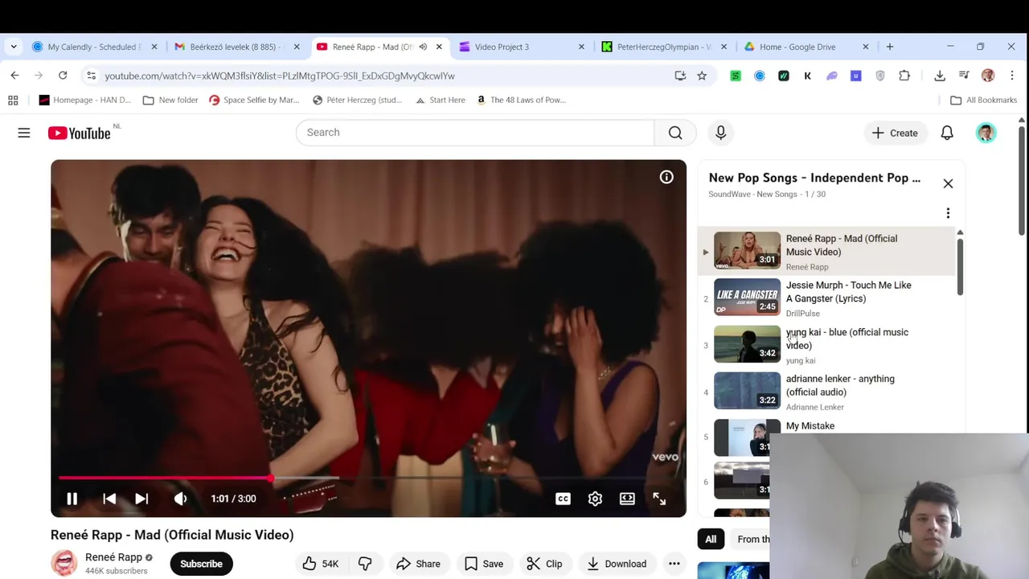Subscribe to Reneé Rapp channel
The width and height of the screenshot is (1029, 579).
201,564
